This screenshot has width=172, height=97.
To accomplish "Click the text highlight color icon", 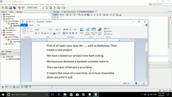I will pos(59,33).
